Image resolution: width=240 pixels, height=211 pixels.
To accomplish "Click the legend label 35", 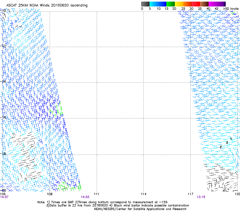I will pos(200,9).
